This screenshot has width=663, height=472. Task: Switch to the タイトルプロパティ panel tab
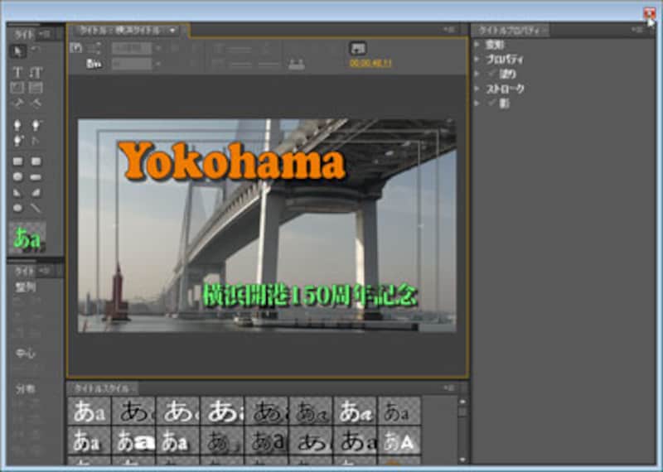pyautogui.click(x=509, y=31)
